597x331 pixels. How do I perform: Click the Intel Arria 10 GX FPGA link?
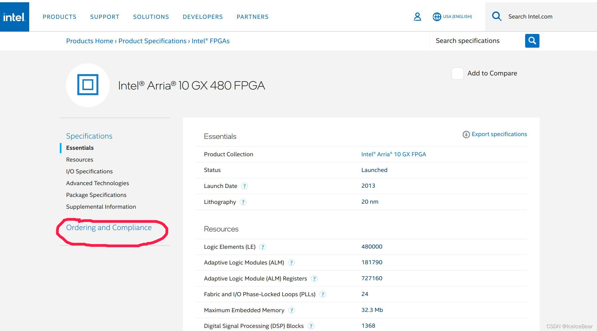point(394,154)
